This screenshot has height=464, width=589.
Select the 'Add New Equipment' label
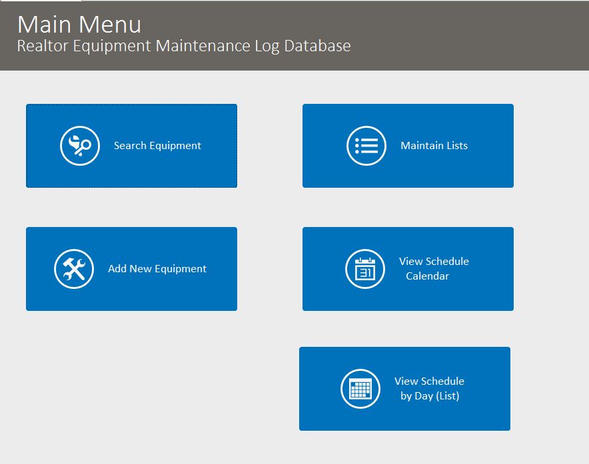tap(157, 269)
